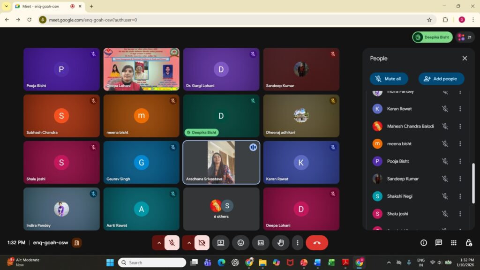Toggle the camera on/off button

click(202, 243)
